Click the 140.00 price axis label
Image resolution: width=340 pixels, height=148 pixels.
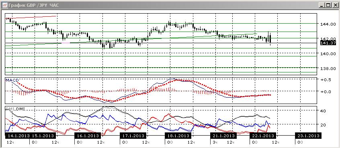pos(328,54)
